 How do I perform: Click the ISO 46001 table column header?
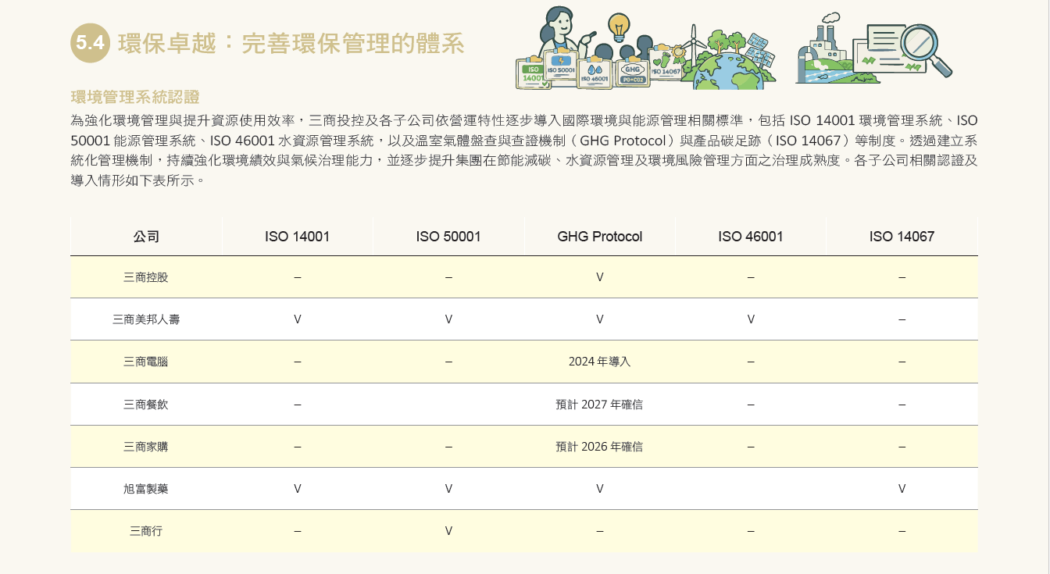751,237
